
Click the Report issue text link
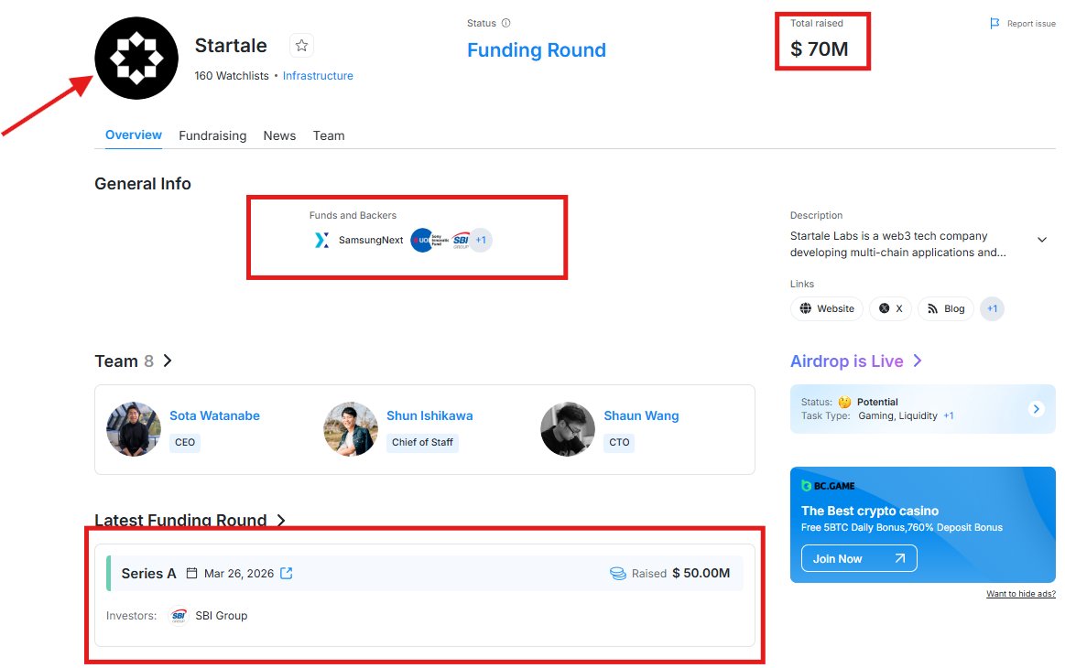pyautogui.click(x=1031, y=24)
